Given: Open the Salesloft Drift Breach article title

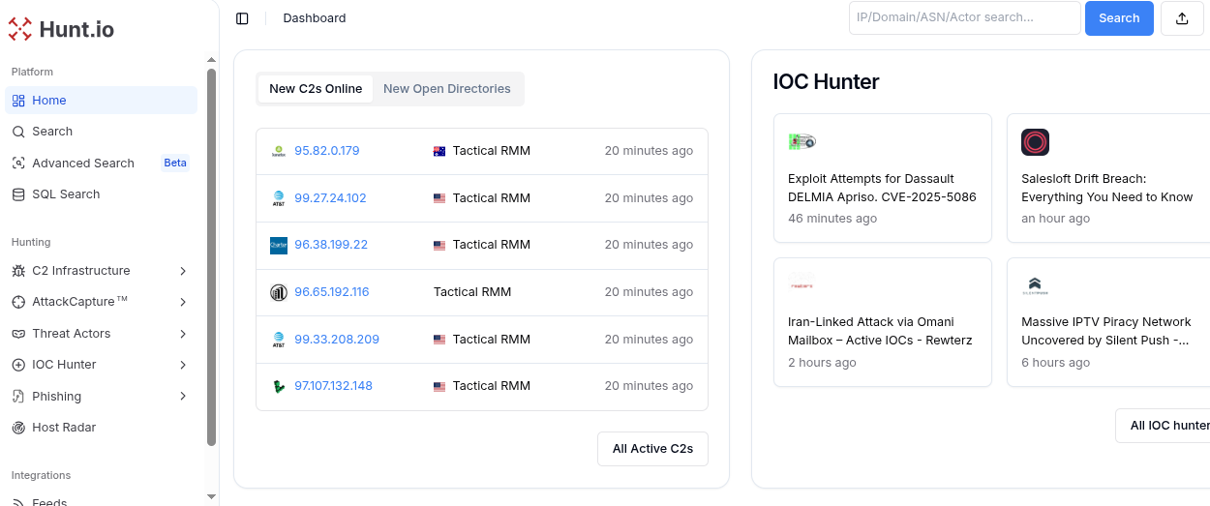Looking at the screenshot, I should (x=1107, y=188).
